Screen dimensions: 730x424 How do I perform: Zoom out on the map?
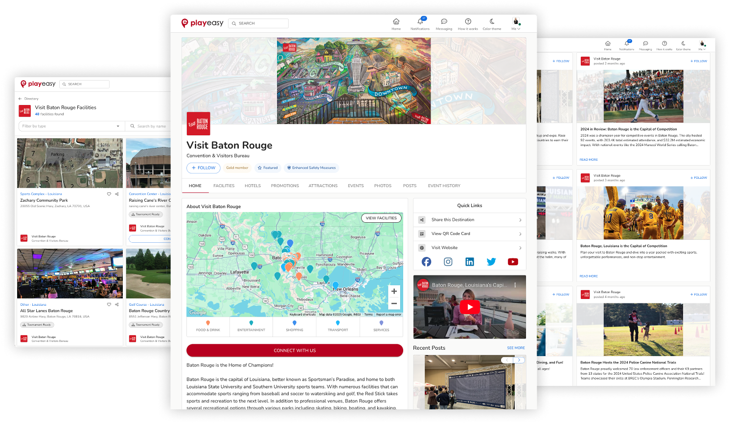pyautogui.click(x=394, y=303)
